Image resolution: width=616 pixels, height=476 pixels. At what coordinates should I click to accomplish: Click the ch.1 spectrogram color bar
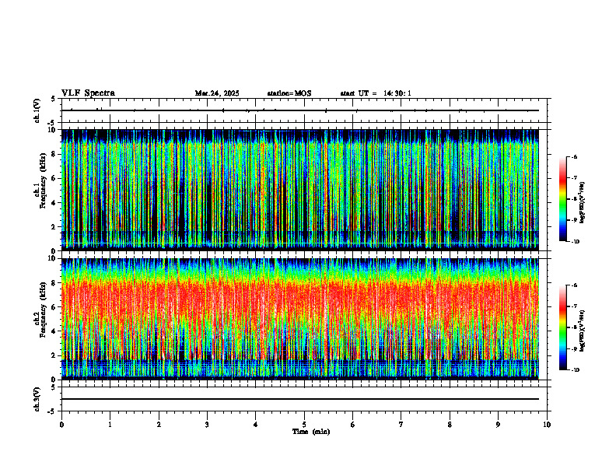[x=562, y=199]
